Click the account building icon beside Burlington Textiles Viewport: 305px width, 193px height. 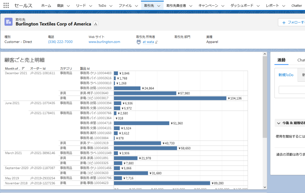8,22
